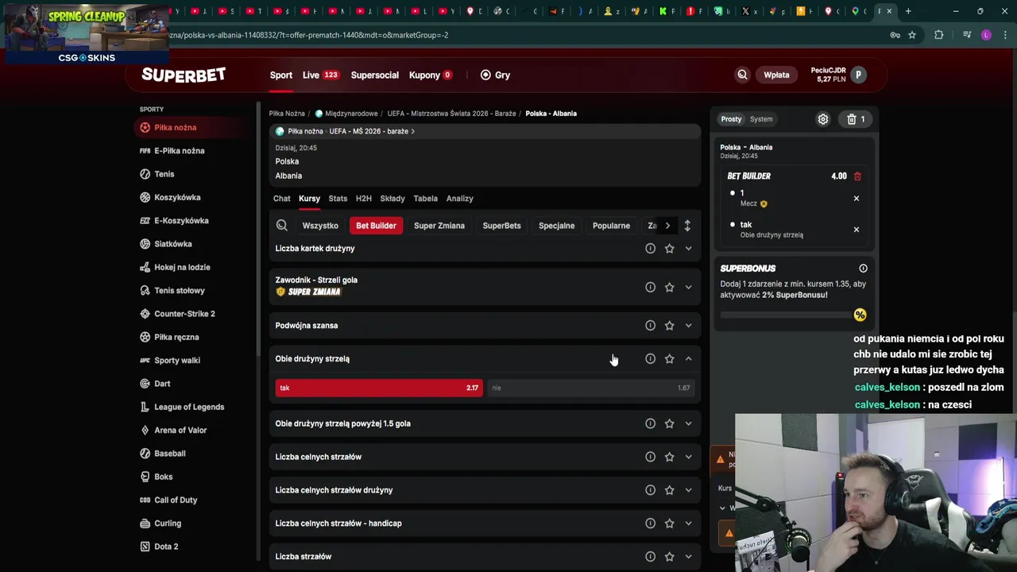Open Live section in top navigation
This screenshot has width=1017, height=572.
(320, 75)
